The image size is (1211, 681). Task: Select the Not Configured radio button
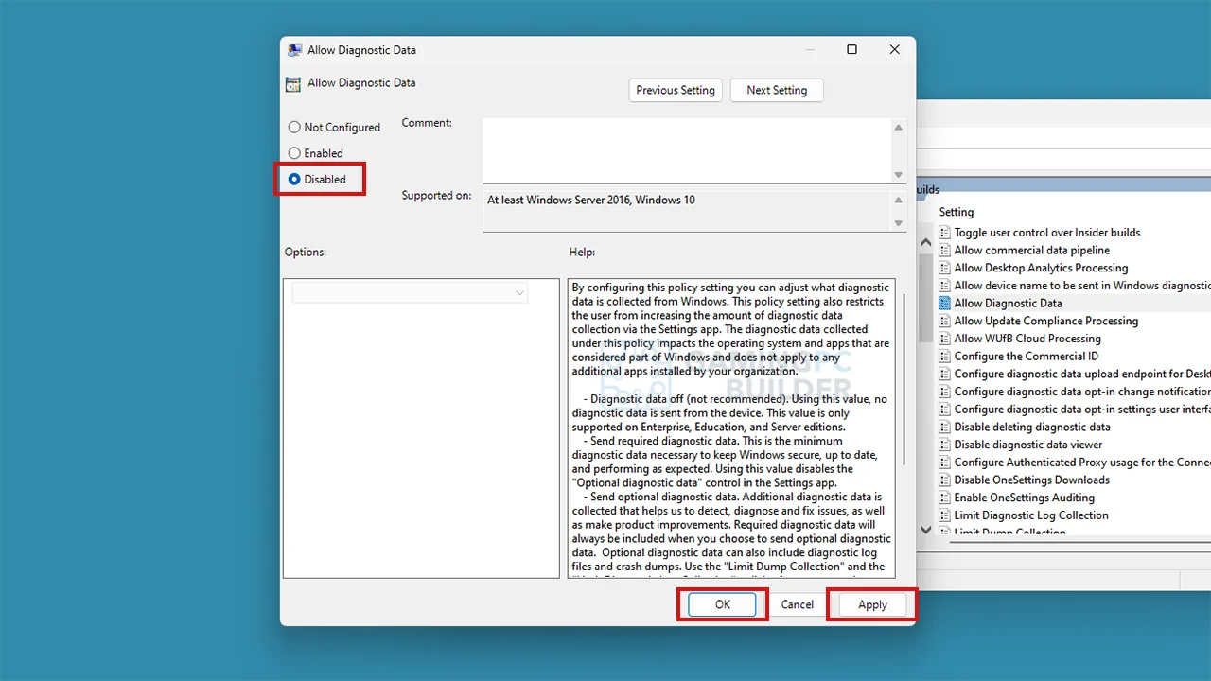[x=294, y=127]
